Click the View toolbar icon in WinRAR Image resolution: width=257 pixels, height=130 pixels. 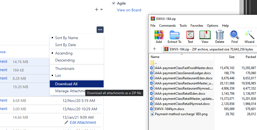click(x=205, y=37)
